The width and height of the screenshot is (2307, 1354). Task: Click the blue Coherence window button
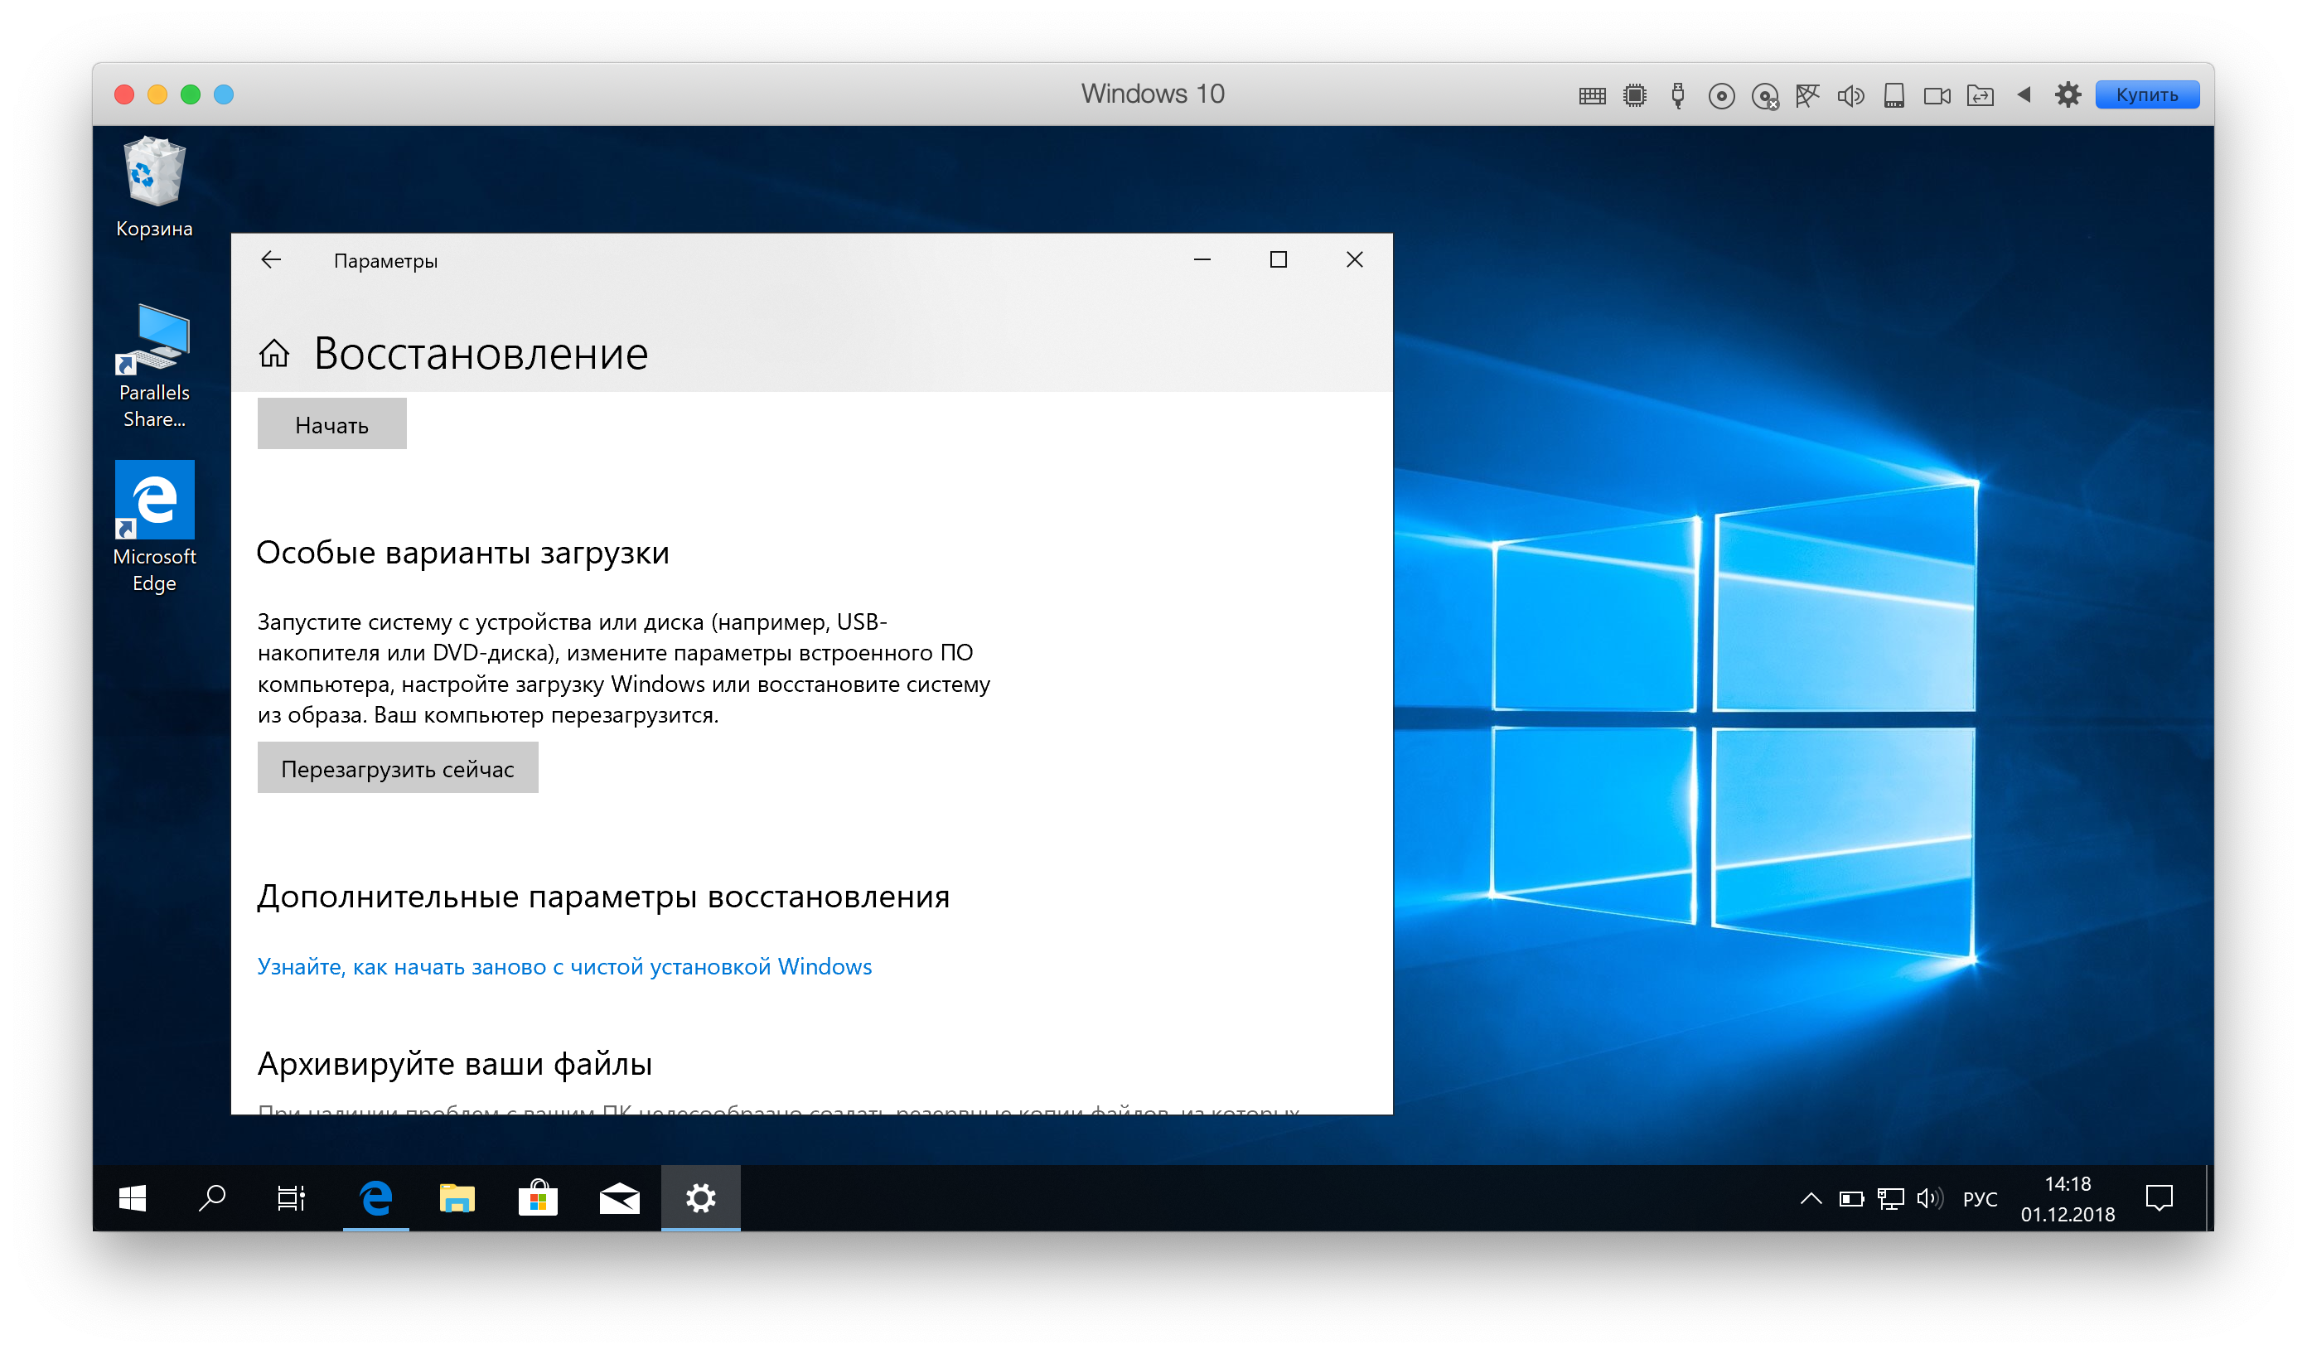pos(224,94)
